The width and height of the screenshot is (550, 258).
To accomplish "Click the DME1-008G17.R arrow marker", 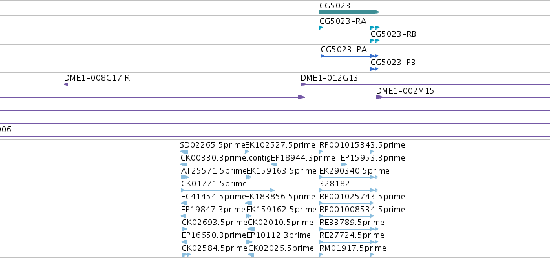I will pos(66,84).
